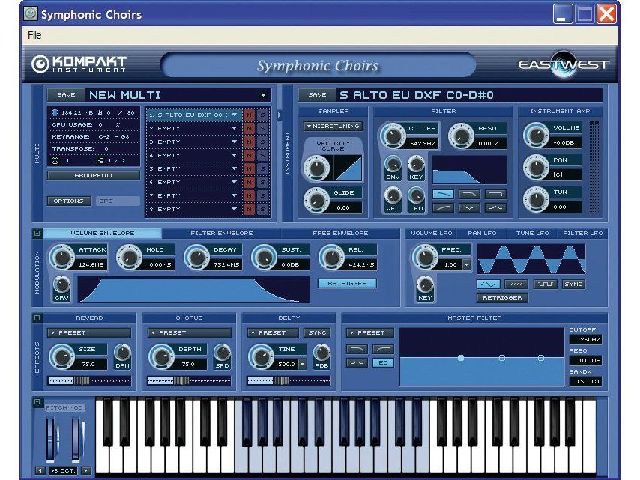640x480 pixels.
Task: Open the Microtuning dropdown
Action: coord(333,127)
